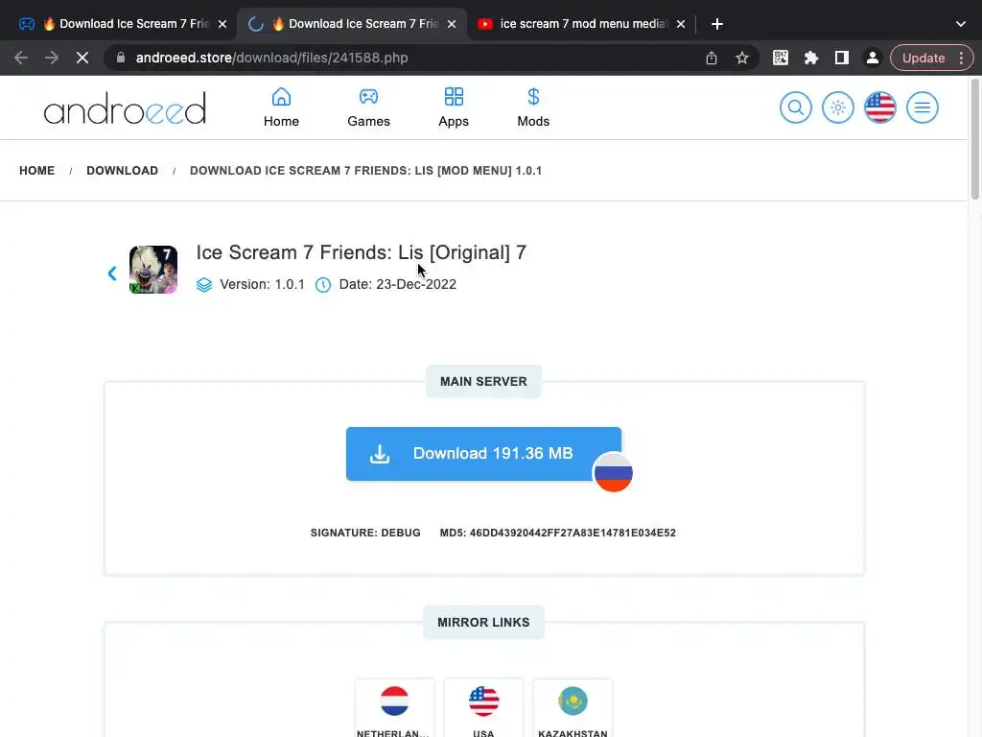Click the SIGNATURE: DEBUG text

365,533
